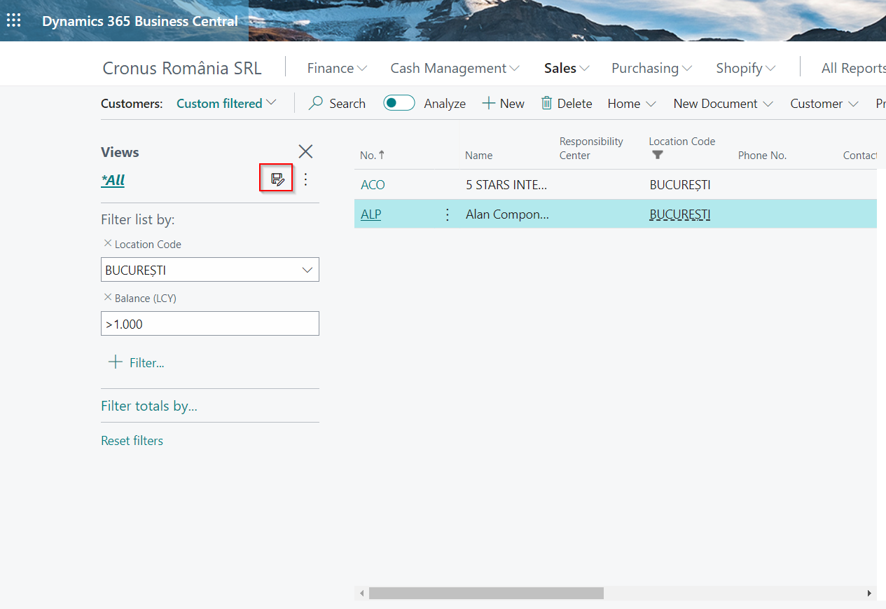Open the Finance navigation menu
This screenshot has height=609, width=886.
tap(337, 68)
